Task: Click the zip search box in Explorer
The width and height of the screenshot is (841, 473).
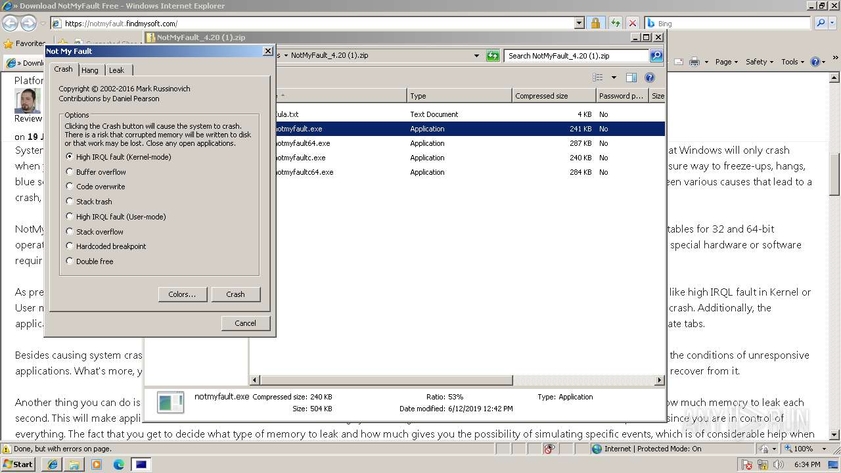Action: 577,56
